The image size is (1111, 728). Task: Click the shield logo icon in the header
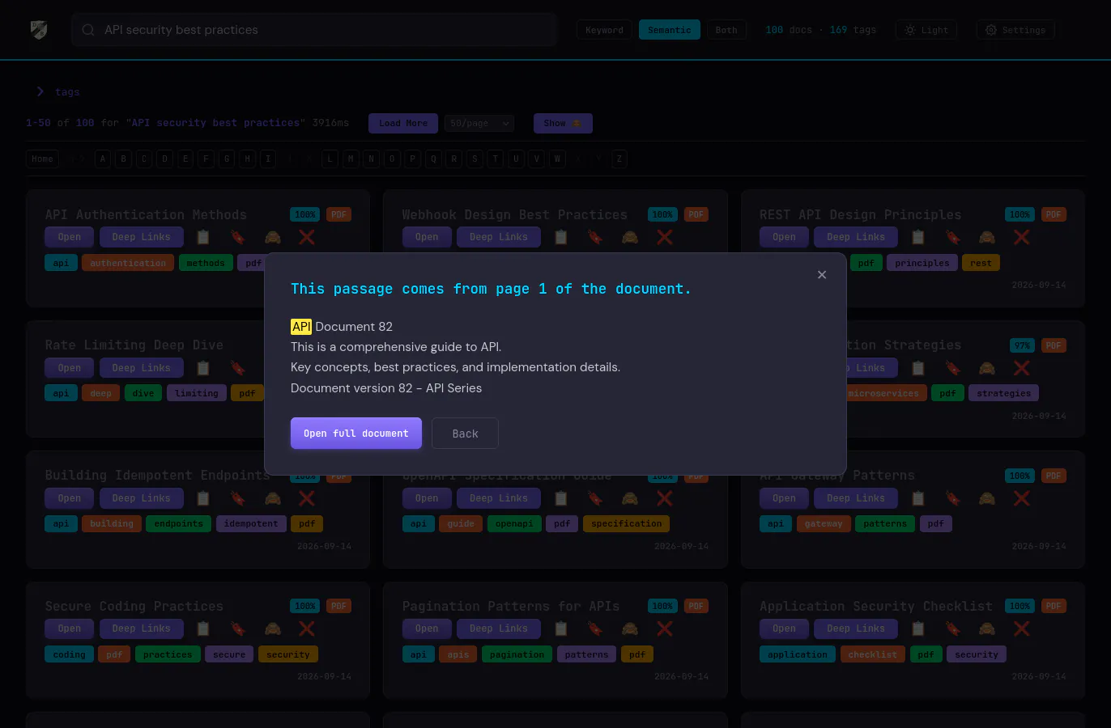(39, 30)
